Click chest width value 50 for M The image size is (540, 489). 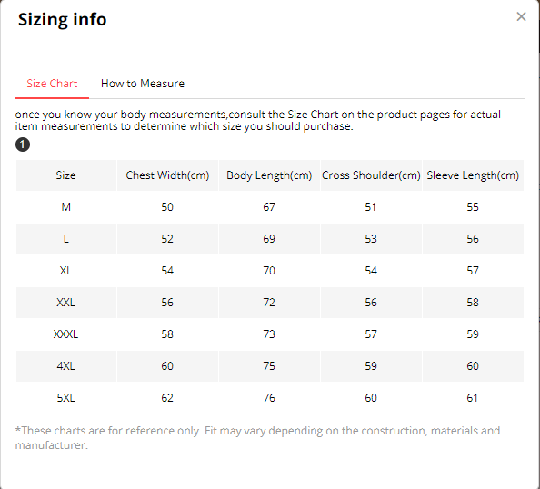[167, 207]
